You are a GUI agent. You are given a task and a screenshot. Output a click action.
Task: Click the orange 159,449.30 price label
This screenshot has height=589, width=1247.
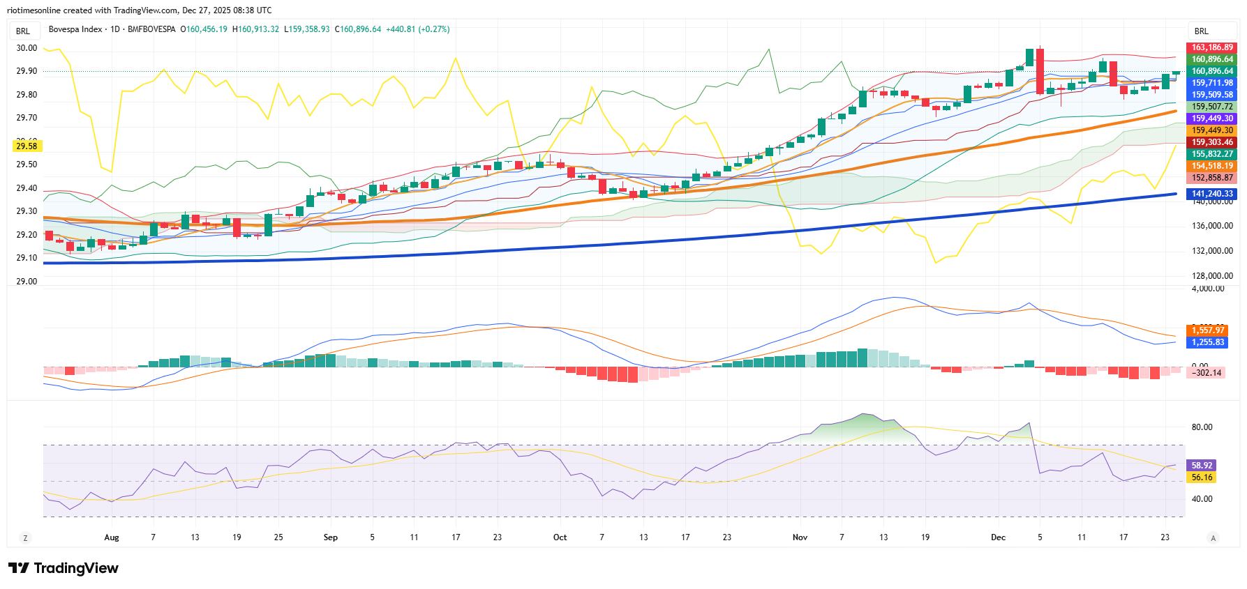click(1212, 130)
